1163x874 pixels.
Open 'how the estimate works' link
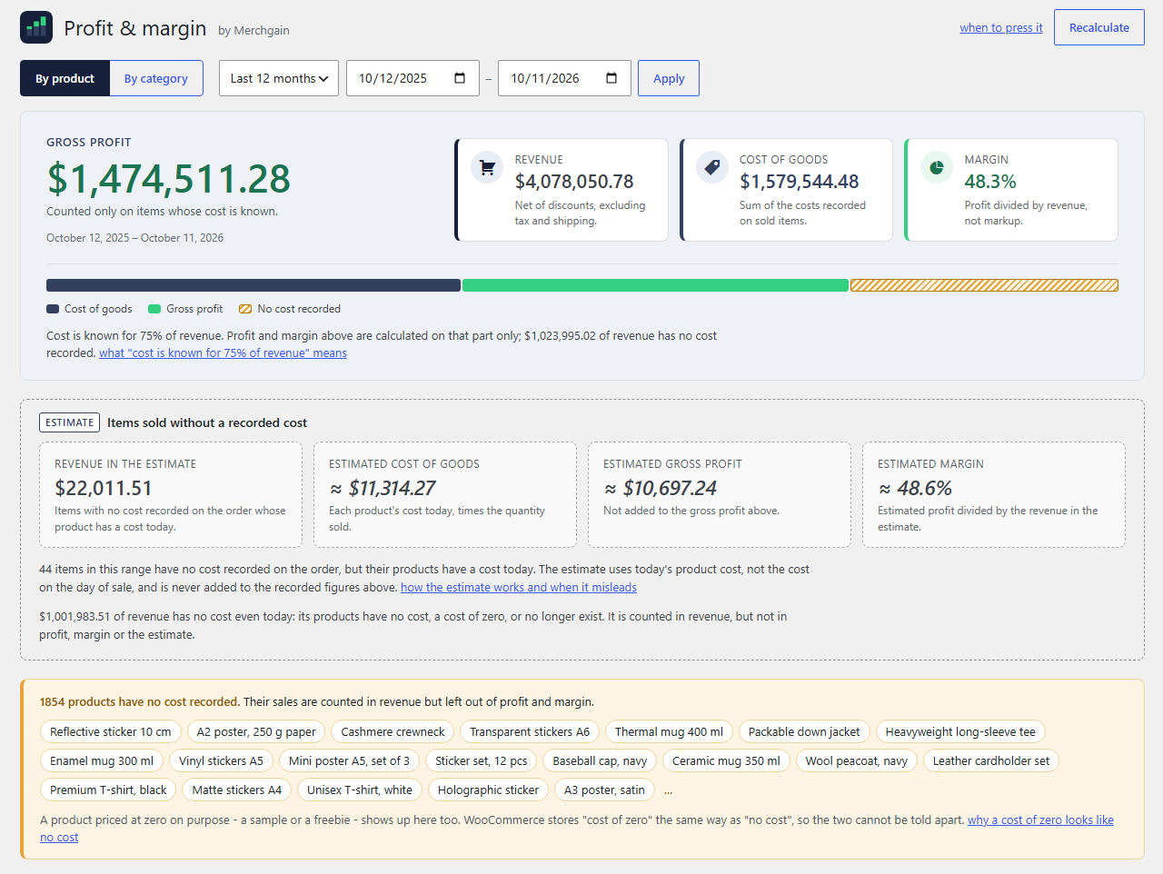tap(519, 588)
